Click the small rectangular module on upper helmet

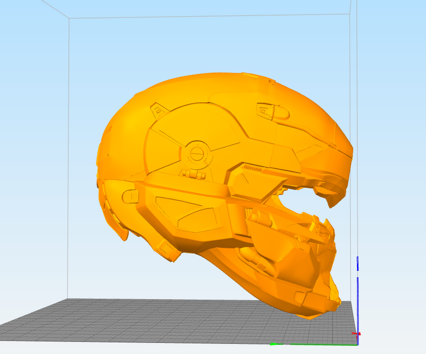(268, 109)
